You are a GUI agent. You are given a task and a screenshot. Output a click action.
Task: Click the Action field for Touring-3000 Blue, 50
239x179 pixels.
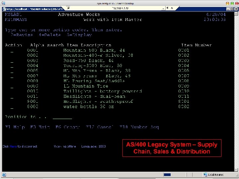[x=12, y=66]
